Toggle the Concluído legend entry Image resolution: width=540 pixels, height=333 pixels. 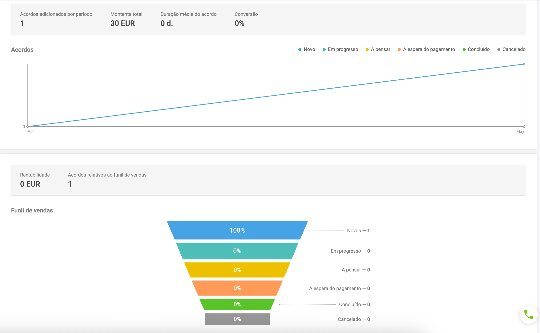point(476,49)
